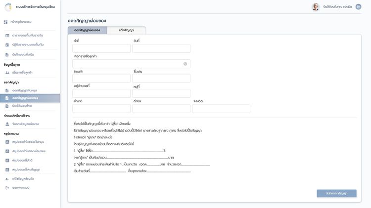Click the เพิ่มรายชื่อลูกค้า people icon

coord(7,73)
